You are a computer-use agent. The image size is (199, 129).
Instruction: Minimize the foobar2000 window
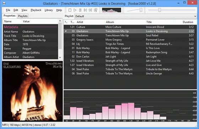[178, 3]
